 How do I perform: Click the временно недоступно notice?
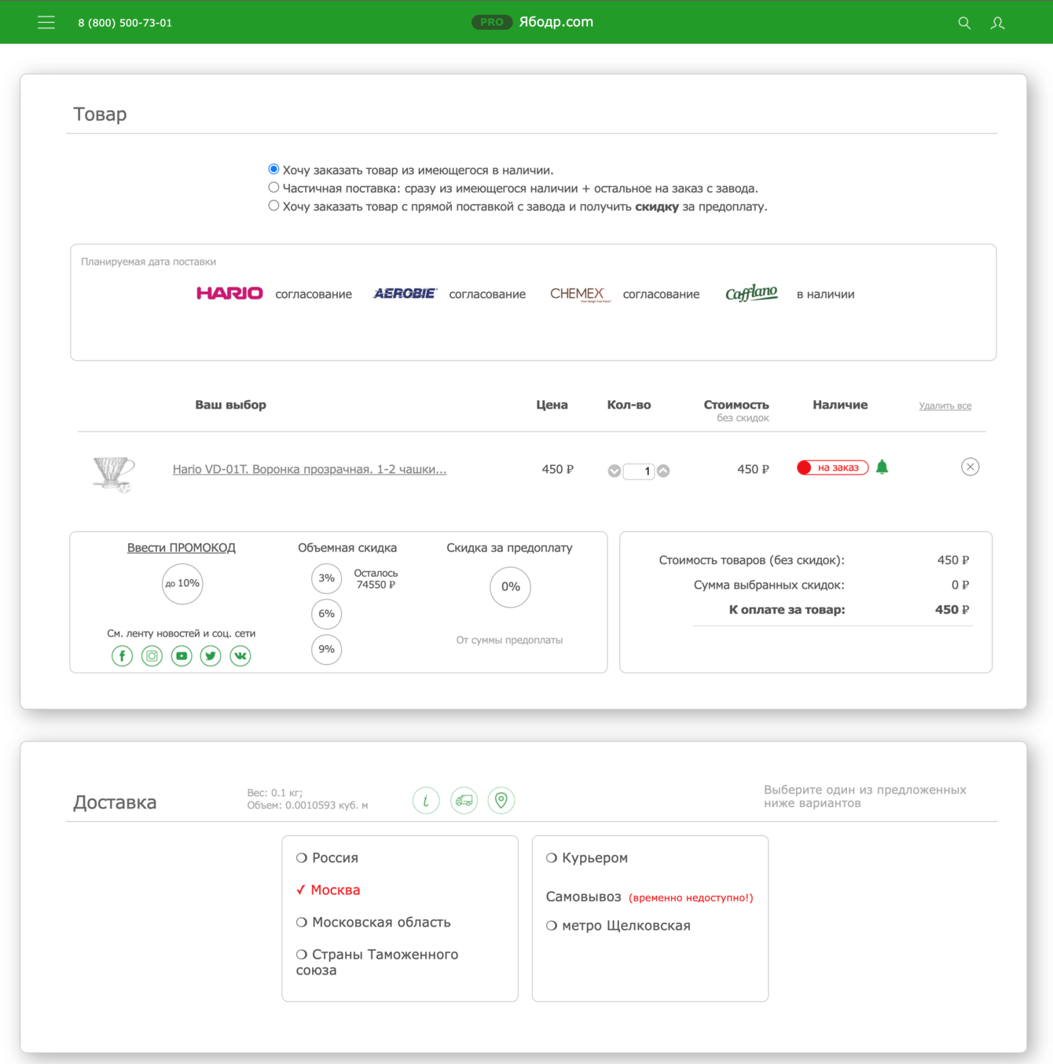pyautogui.click(x=691, y=897)
